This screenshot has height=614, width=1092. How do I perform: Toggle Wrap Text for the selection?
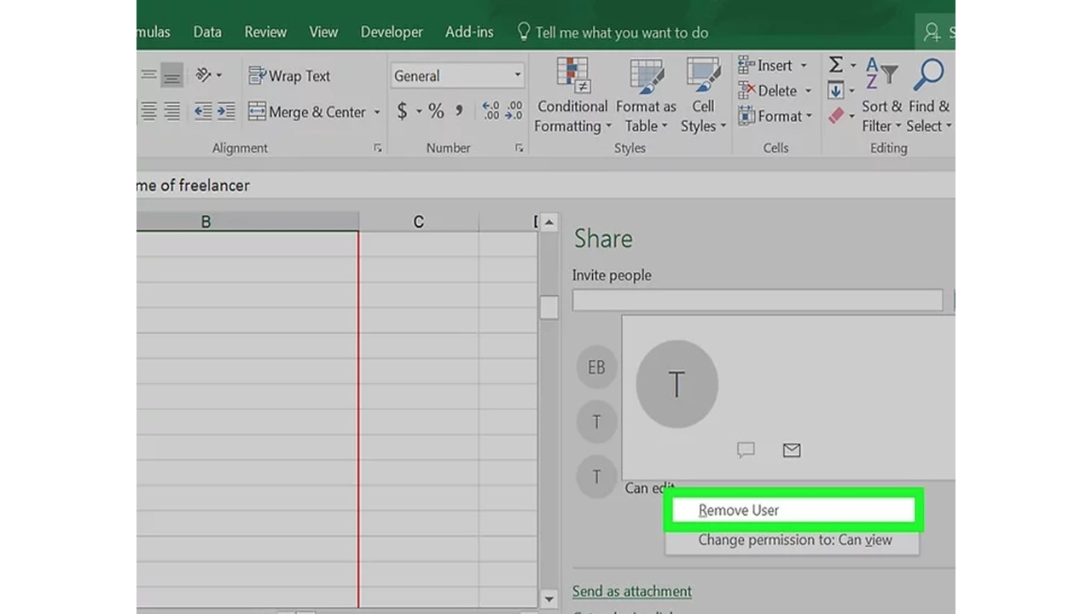click(289, 75)
